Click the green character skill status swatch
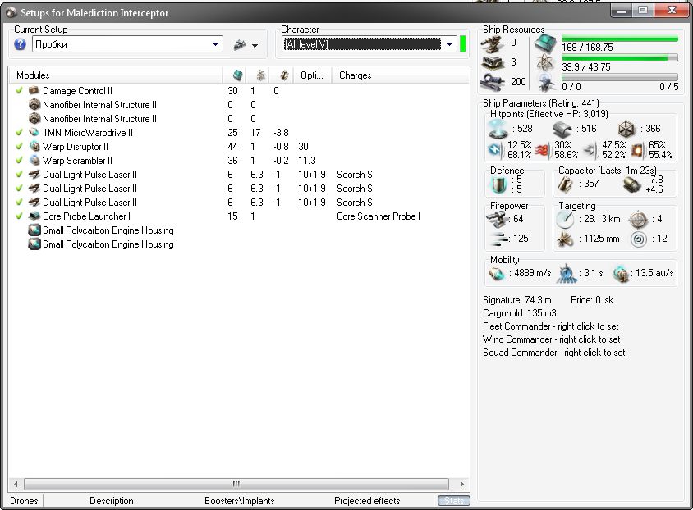The width and height of the screenshot is (693, 510). pos(463,44)
